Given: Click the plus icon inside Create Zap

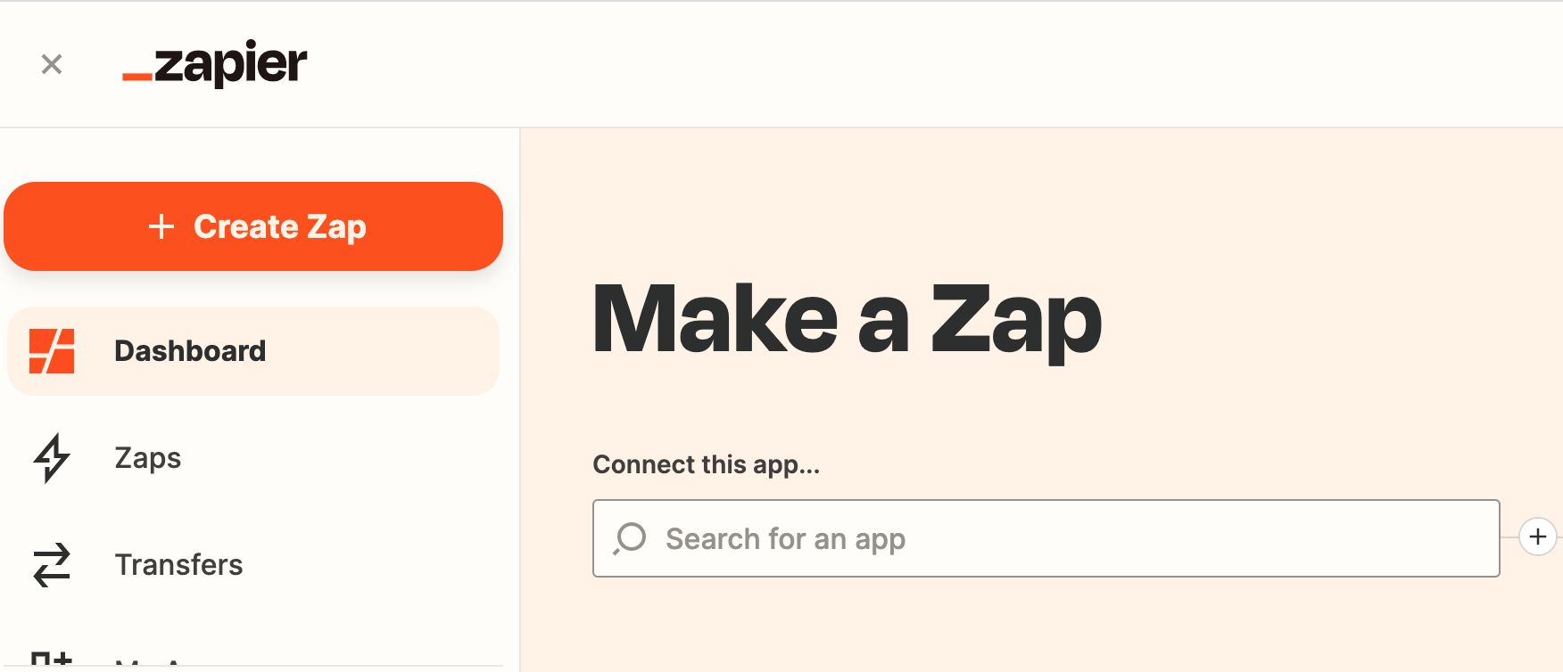Looking at the screenshot, I should click(161, 226).
